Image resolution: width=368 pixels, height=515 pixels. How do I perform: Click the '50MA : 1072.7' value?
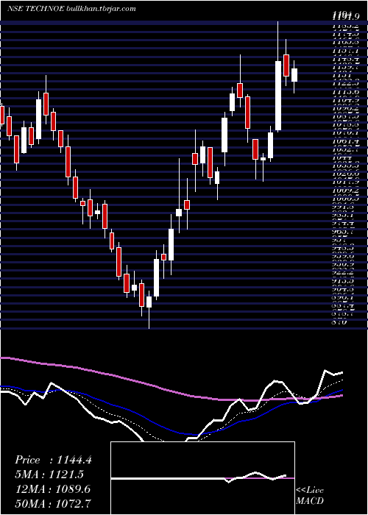[52, 503]
